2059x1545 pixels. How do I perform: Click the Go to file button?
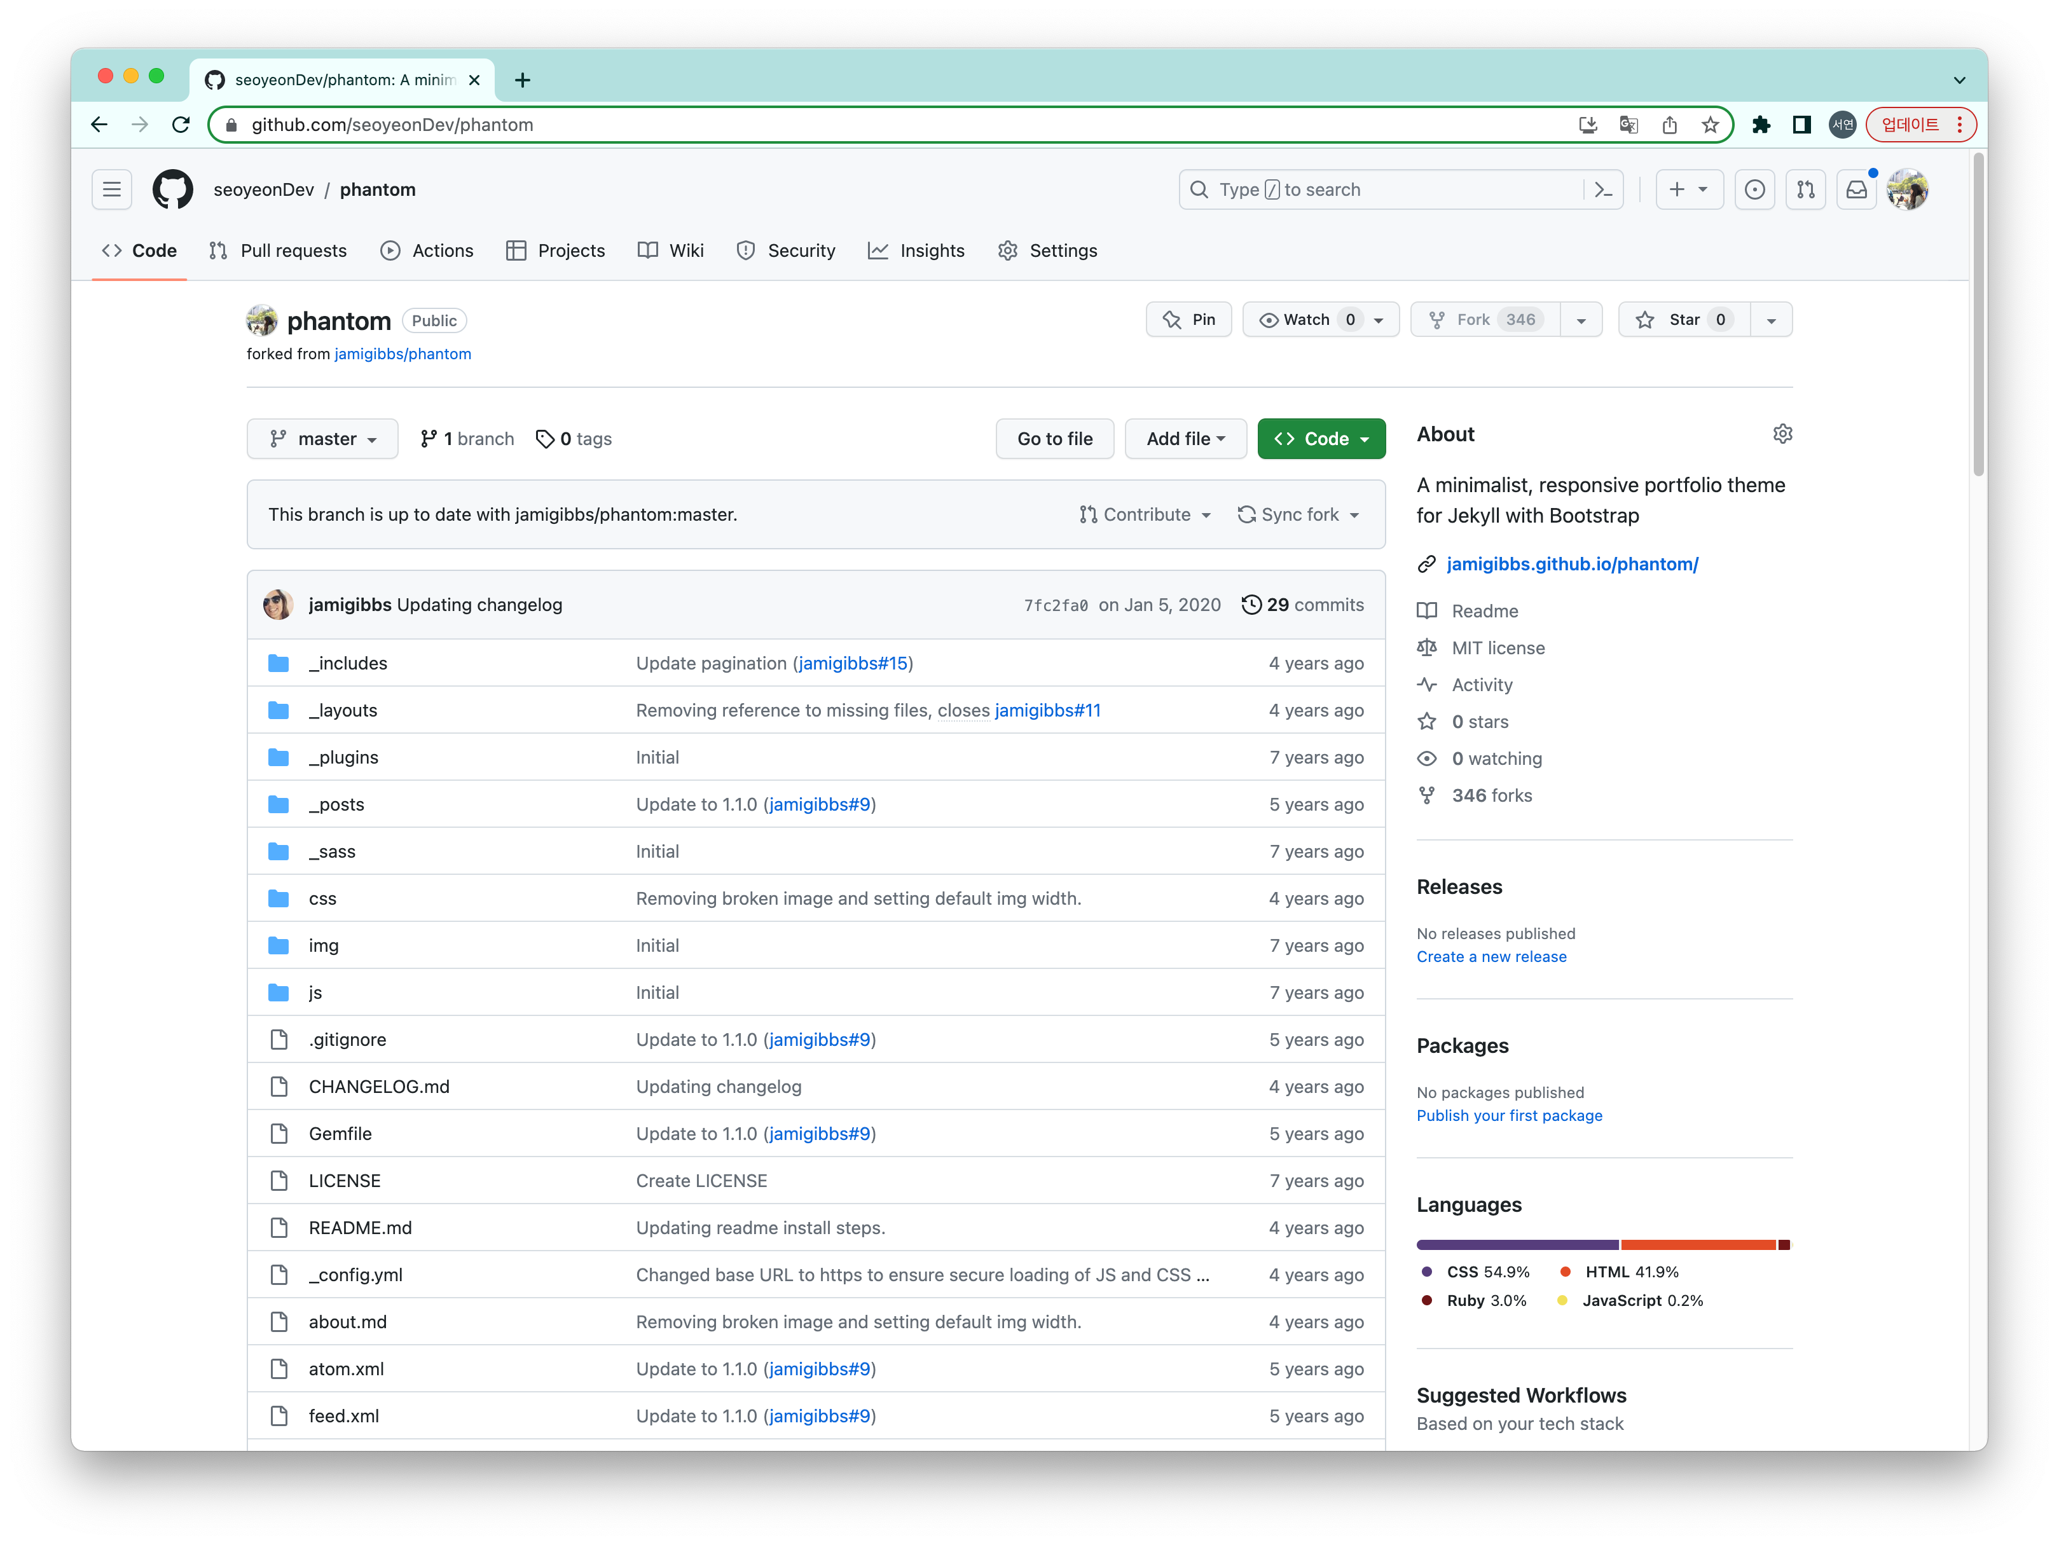point(1054,438)
